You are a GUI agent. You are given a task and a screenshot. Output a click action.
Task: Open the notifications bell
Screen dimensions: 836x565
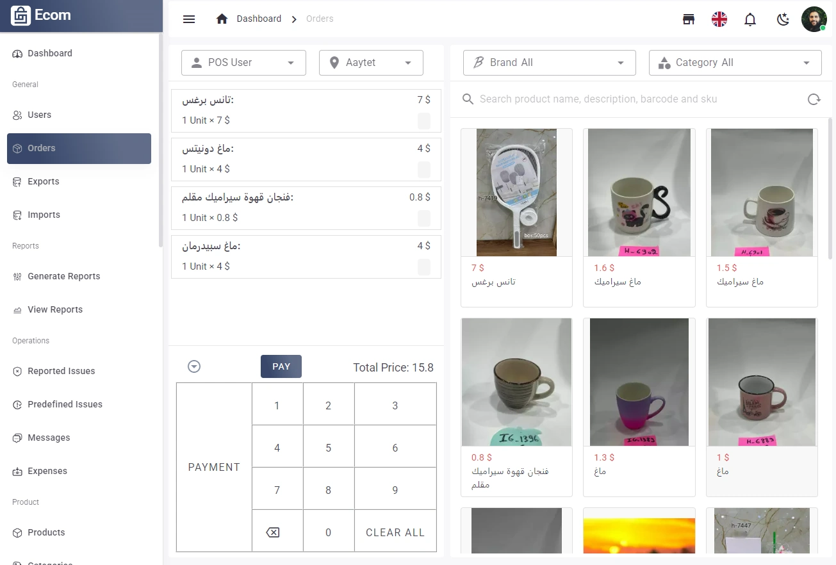tap(750, 19)
